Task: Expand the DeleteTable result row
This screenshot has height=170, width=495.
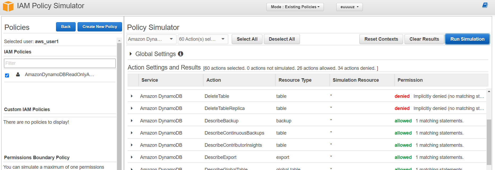Action: point(132,96)
